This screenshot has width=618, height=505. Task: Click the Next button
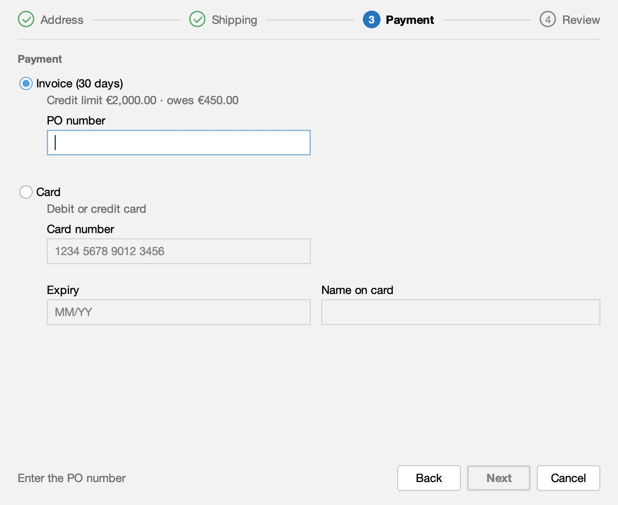[499, 478]
